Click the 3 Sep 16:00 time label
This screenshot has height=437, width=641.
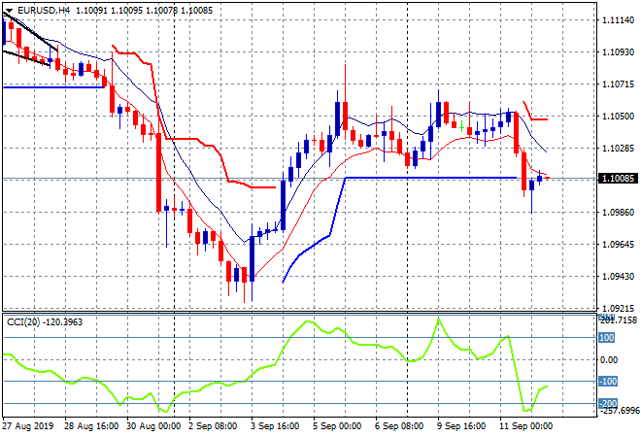coord(275,426)
